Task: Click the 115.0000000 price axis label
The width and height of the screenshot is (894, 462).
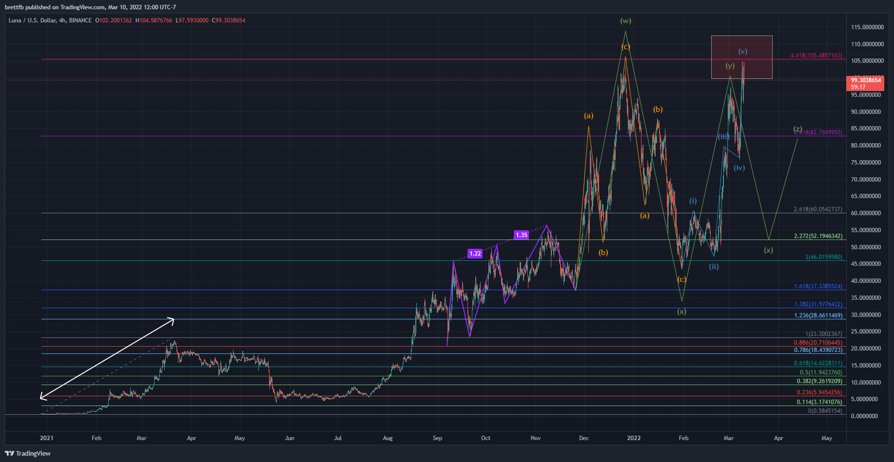Action: tap(868, 27)
